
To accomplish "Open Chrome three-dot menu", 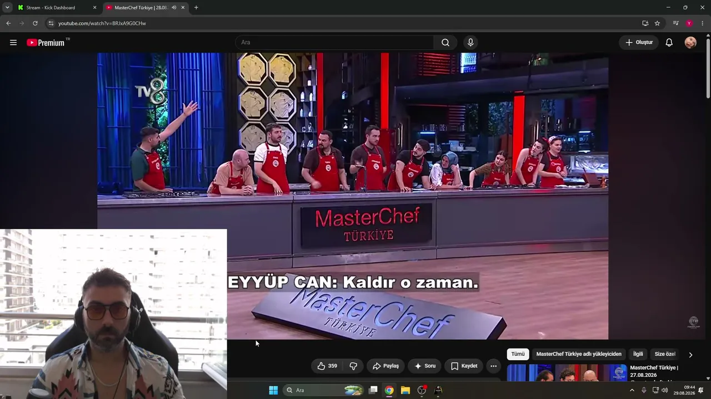I will [x=703, y=23].
